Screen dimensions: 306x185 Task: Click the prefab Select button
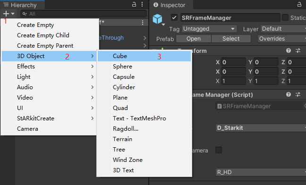coord(231,39)
